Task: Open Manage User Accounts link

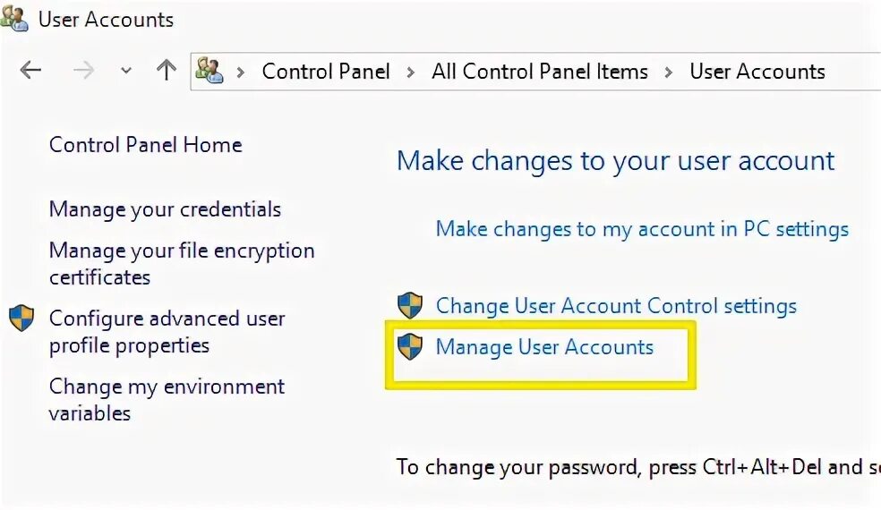Action: 544,347
